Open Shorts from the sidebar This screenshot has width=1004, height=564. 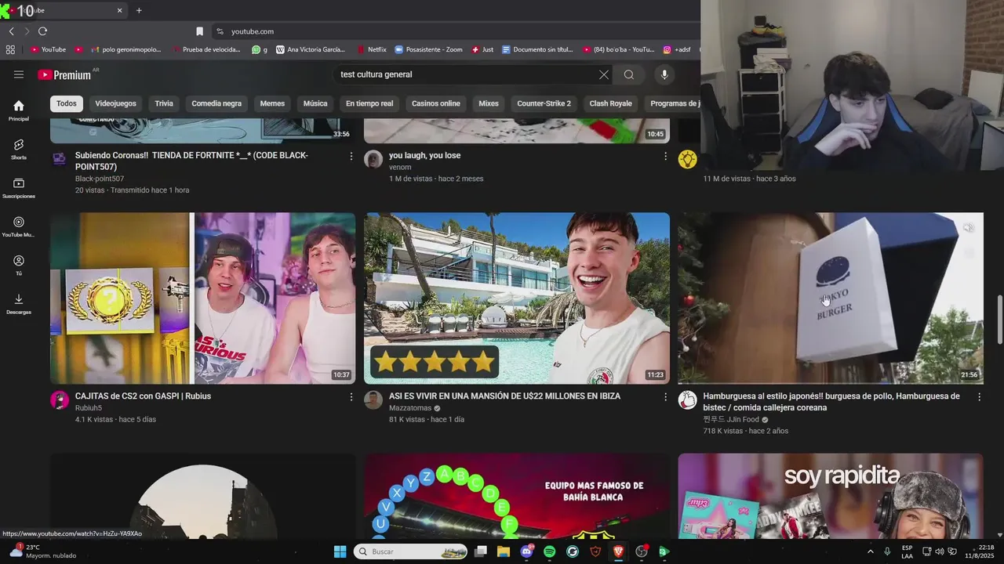coord(19,149)
